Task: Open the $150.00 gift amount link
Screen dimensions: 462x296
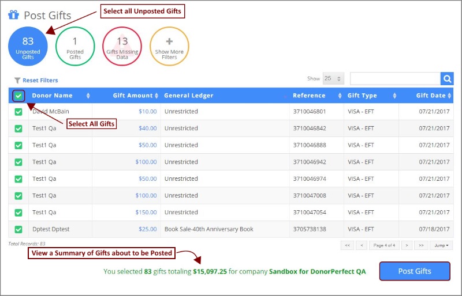Action: pos(146,212)
